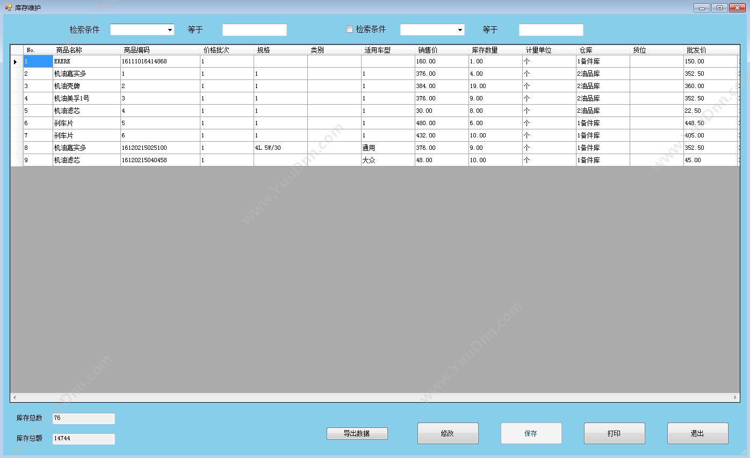The image size is (750, 458).
Task: Click the 适用车型 column header
Action: 388,50
